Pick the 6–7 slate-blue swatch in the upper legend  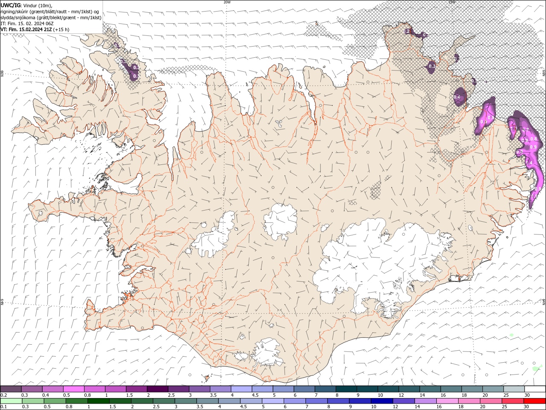click(x=304, y=389)
